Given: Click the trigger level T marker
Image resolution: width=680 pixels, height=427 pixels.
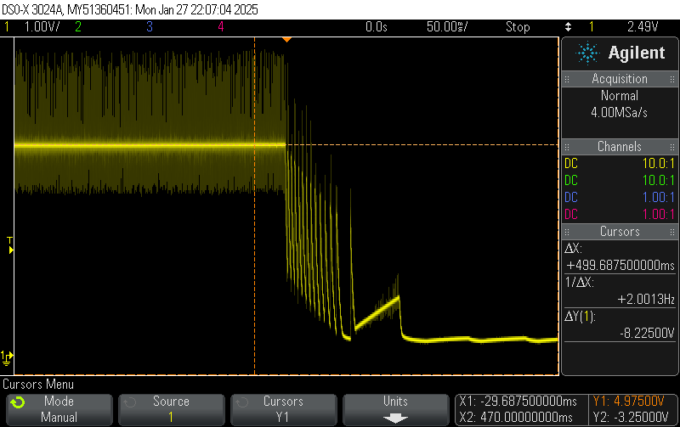Looking at the screenshot, I should [x=10, y=245].
